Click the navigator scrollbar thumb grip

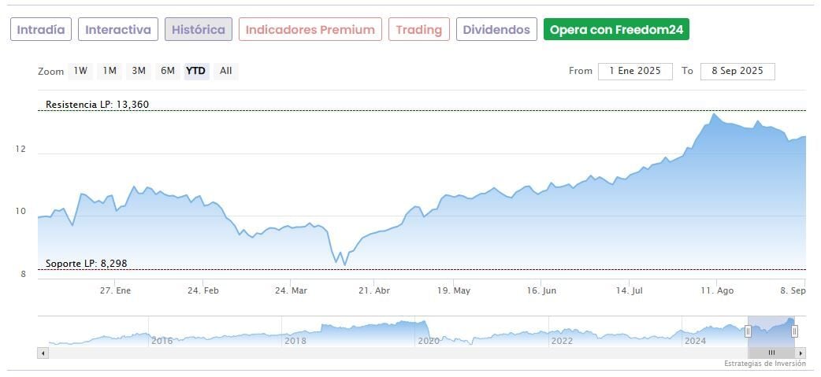[771, 353]
